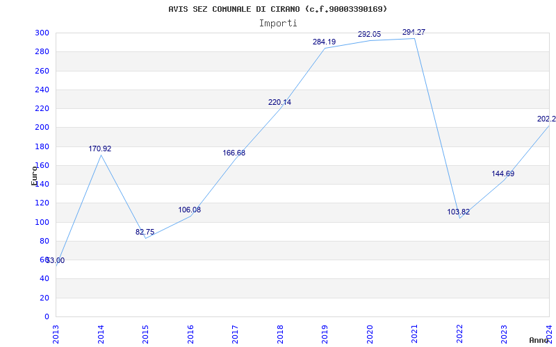Click the 120 y-axis tick label

(x=42, y=203)
